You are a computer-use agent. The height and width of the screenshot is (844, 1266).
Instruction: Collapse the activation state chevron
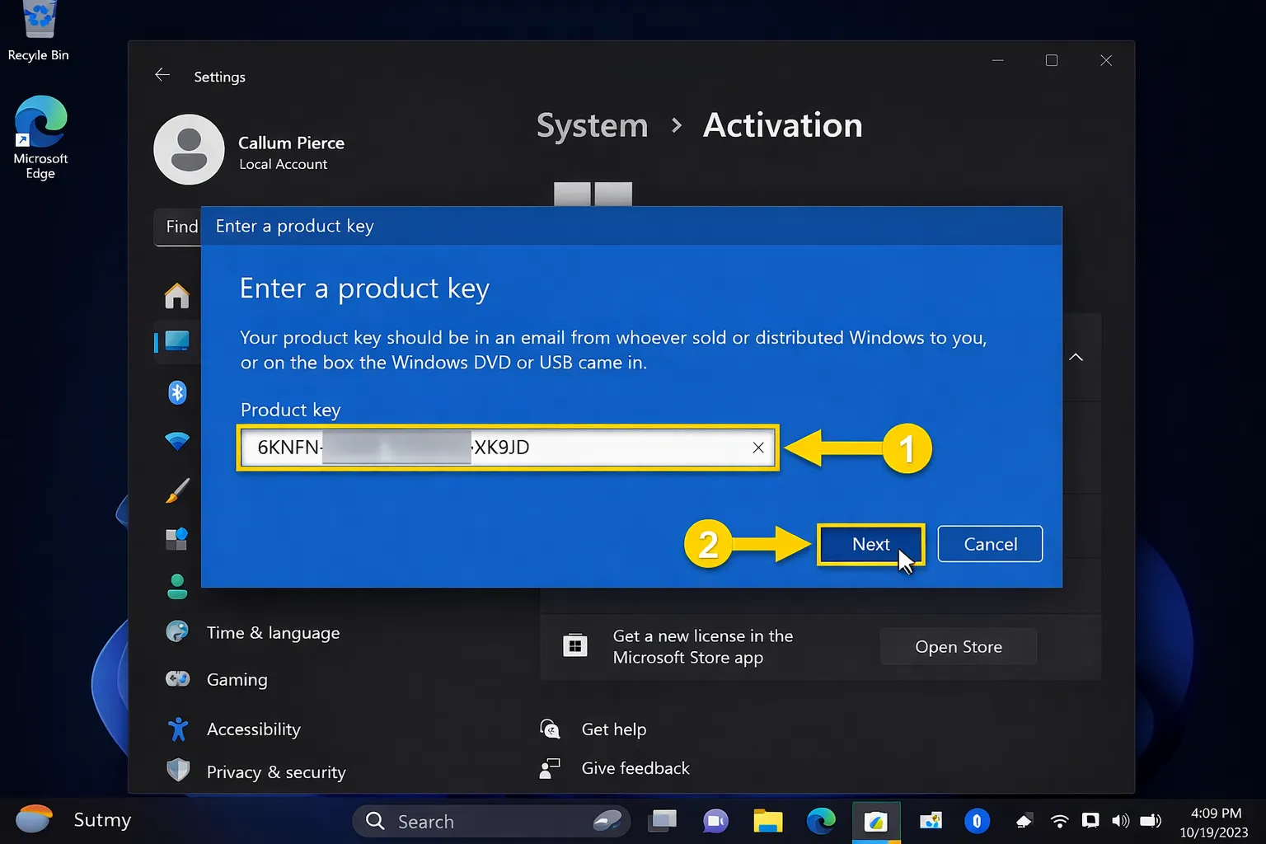tap(1076, 357)
